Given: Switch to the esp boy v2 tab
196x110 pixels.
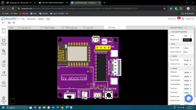Looking at the screenshot, I should [x=26, y=27].
